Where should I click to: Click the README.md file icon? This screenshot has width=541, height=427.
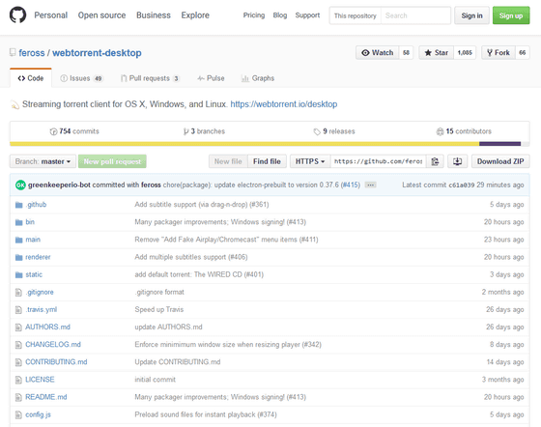18,397
